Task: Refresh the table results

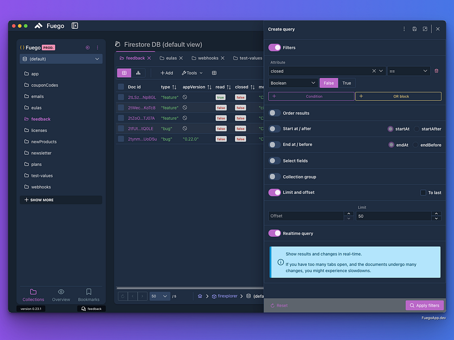Action: click(x=123, y=296)
